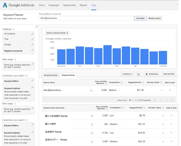Click the Add all (701) button

tap(169, 74)
